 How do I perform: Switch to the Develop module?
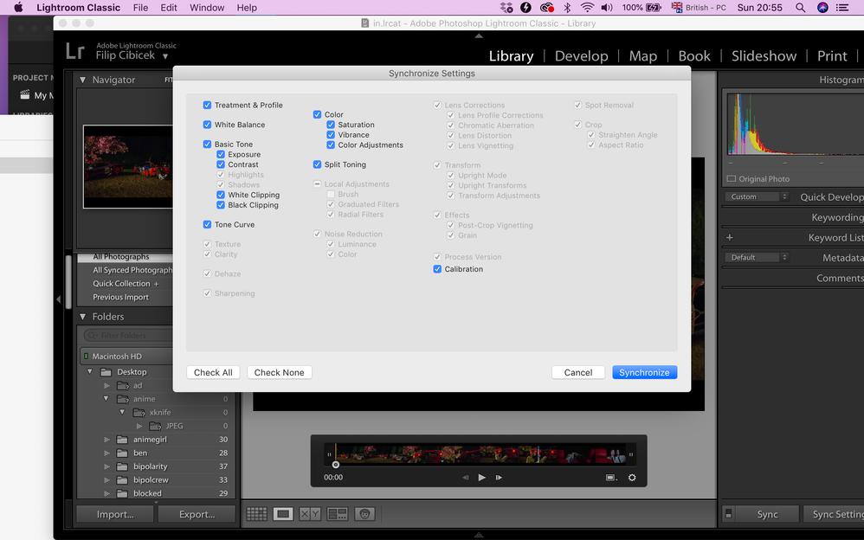point(581,56)
